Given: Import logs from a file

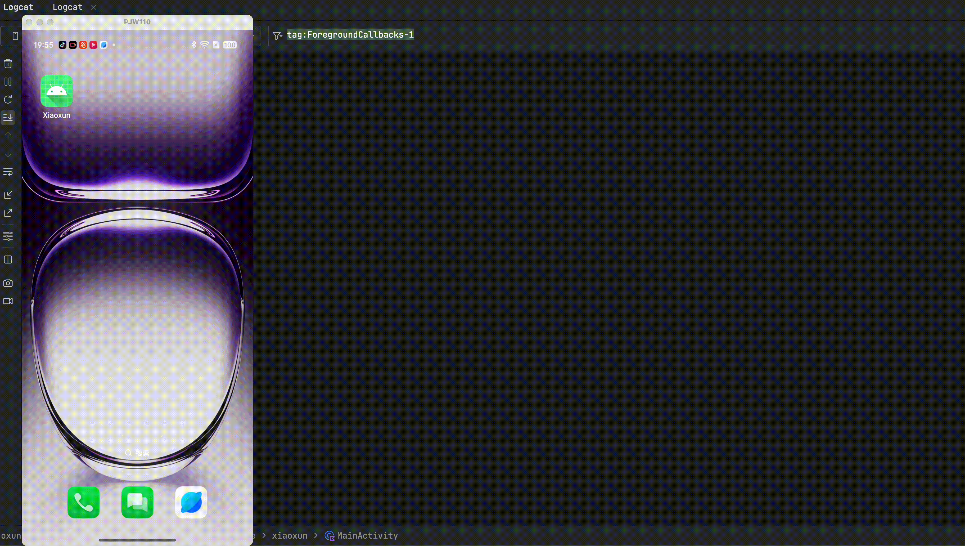Looking at the screenshot, I should click(8, 195).
